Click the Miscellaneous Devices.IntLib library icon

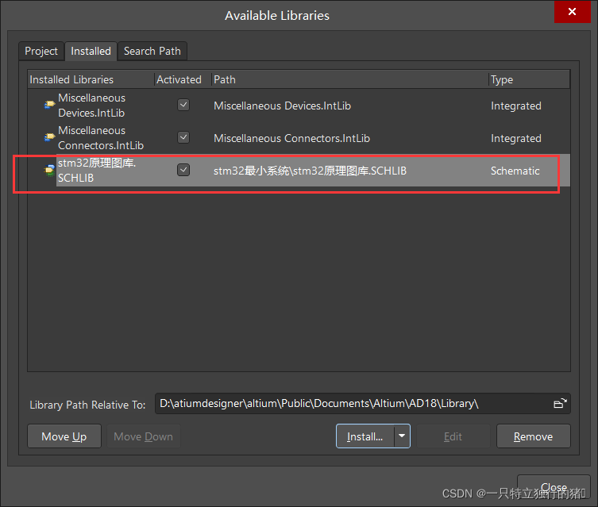49,105
